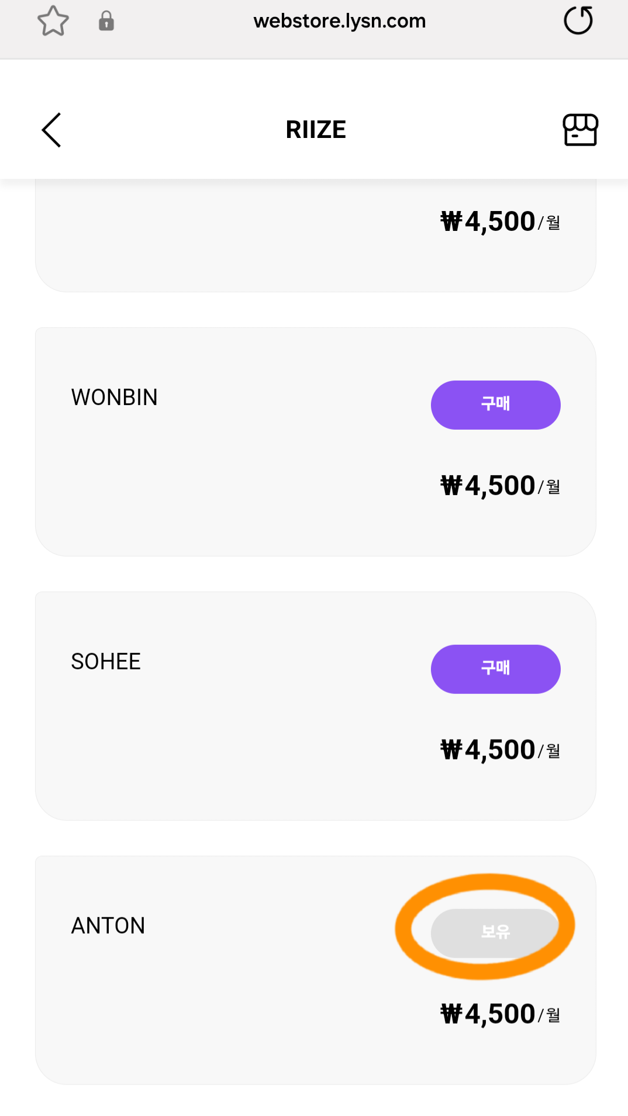Click the gray 보유 button for ANTON

click(x=495, y=932)
